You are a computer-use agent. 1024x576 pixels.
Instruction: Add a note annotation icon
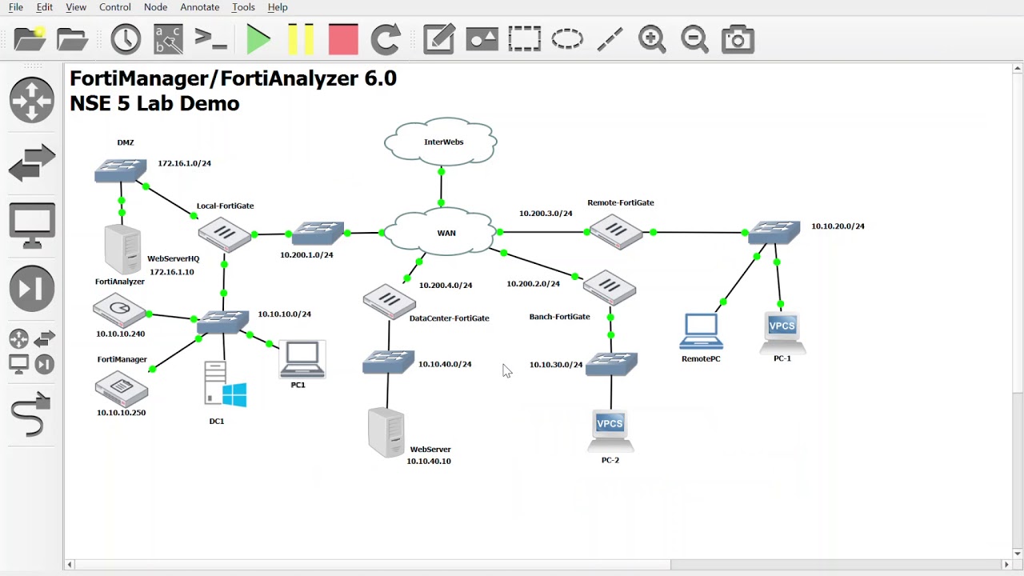pyautogui.click(x=439, y=39)
